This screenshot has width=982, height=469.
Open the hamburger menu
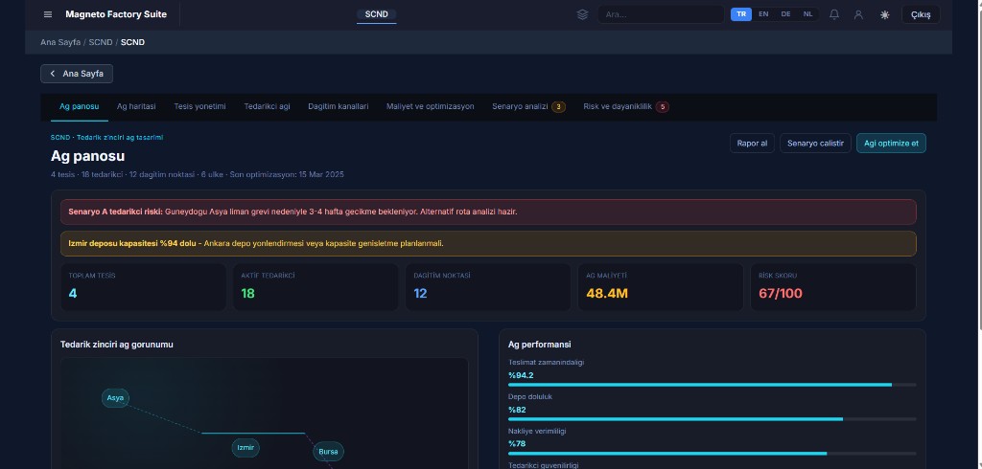pyautogui.click(x=48, y=14)
